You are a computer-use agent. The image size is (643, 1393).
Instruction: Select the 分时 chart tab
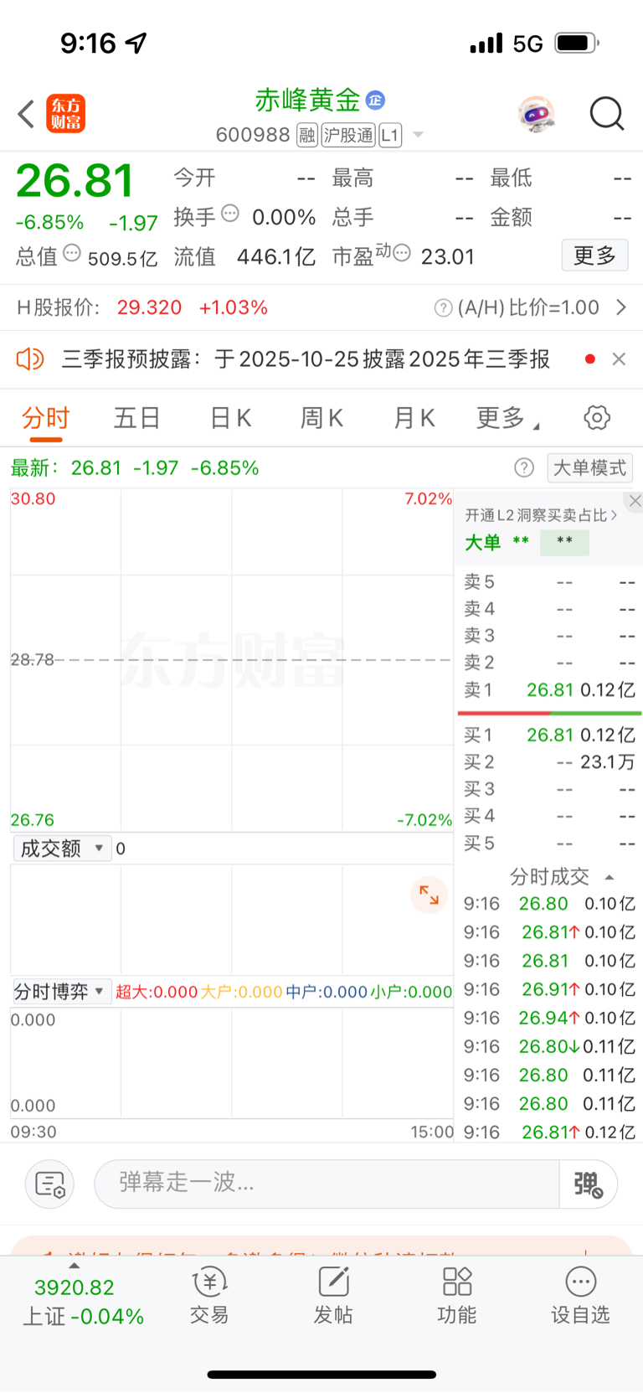click(46, 418)
